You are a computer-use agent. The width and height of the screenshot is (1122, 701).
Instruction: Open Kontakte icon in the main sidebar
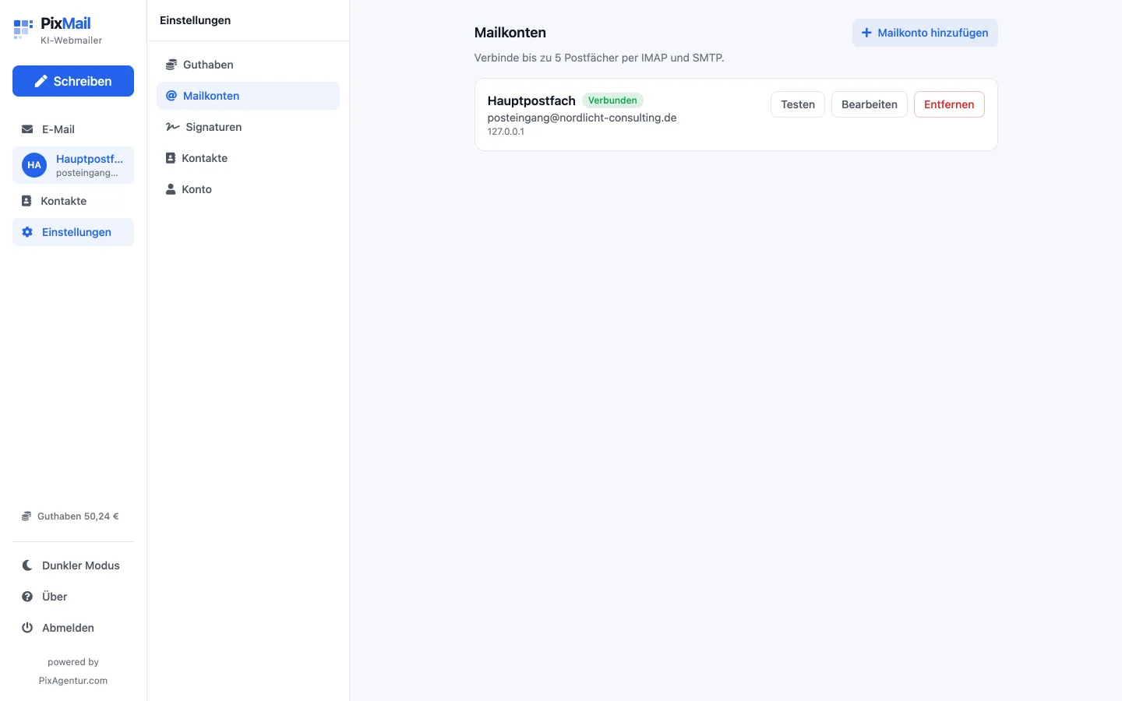pyautogui.click(x=26, y=201)
